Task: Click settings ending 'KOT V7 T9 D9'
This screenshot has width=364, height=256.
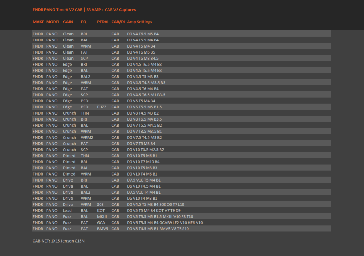Action: 154,211
